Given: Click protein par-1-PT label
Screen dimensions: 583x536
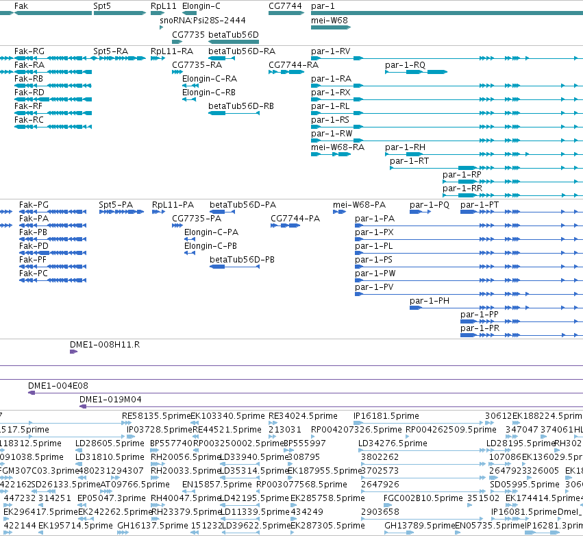Looking at the screenshot, I should click(x=480, y=205).
